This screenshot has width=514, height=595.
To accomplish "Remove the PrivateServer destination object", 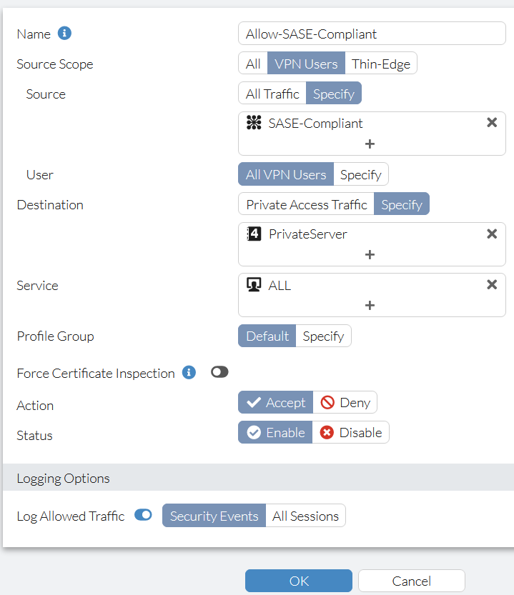I will 491,233.
